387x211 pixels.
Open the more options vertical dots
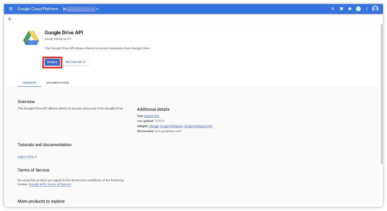367,9
